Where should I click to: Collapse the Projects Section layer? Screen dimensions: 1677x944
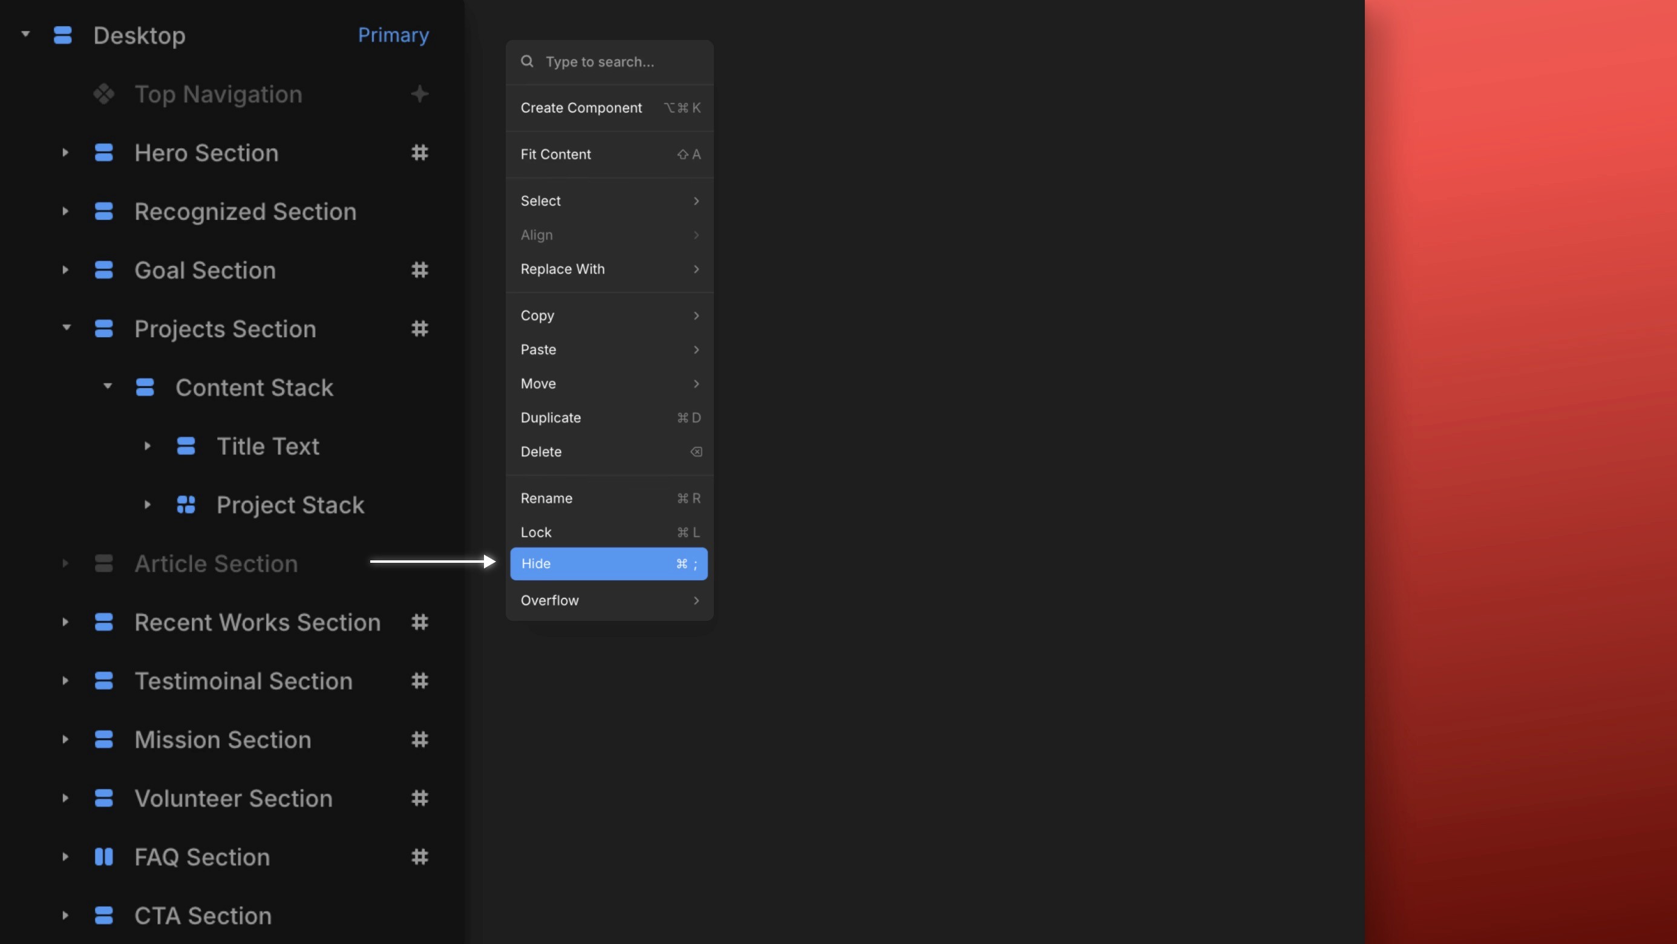point(66,327)
